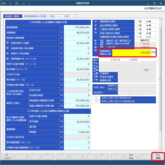Click the F1 ヘルプ help button
165x165 pixels.
click(x=7, y=157)
